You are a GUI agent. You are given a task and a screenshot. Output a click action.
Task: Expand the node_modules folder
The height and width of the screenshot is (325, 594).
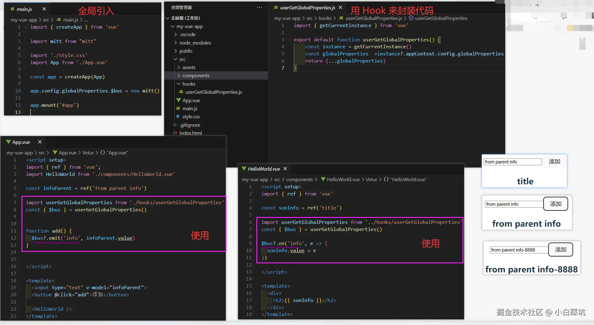(176, 43)
